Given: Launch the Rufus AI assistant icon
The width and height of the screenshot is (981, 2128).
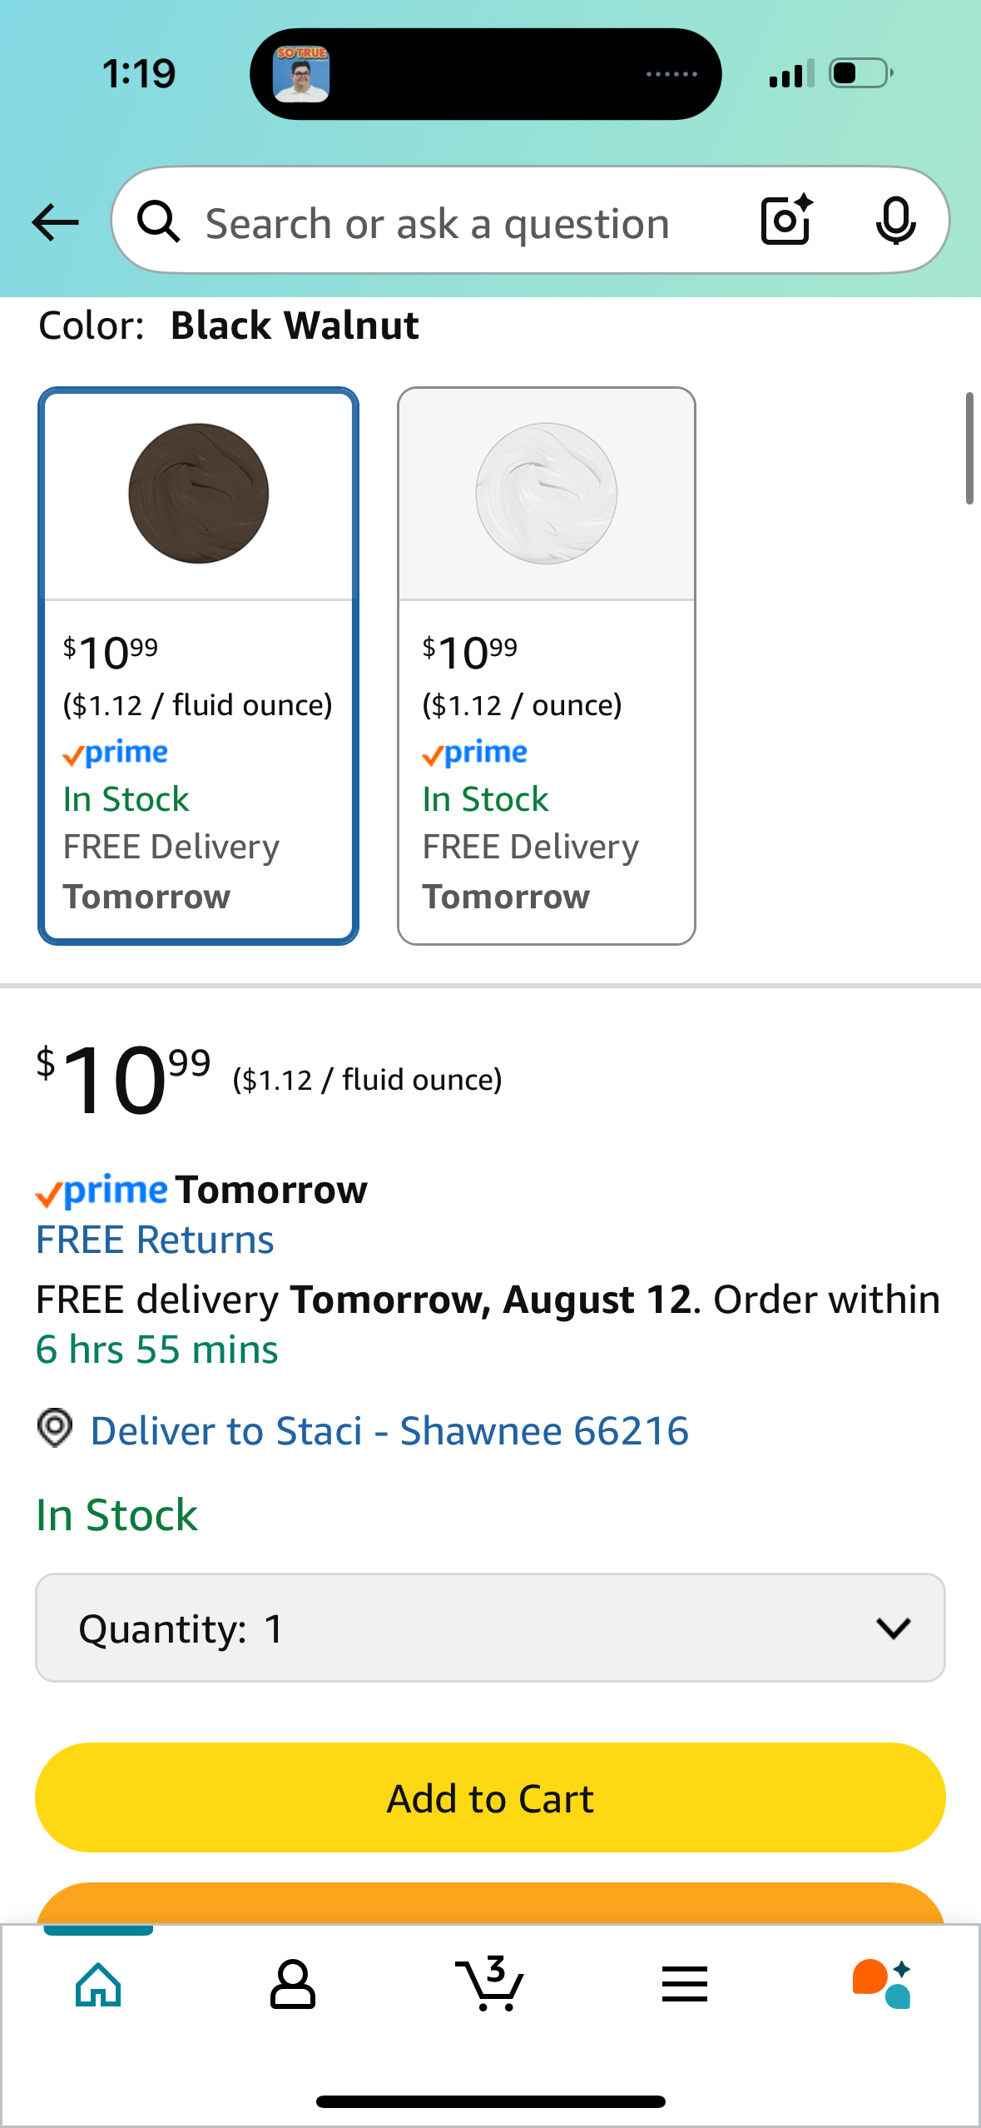Looking at the screenshot, I should click(882, 1984).
